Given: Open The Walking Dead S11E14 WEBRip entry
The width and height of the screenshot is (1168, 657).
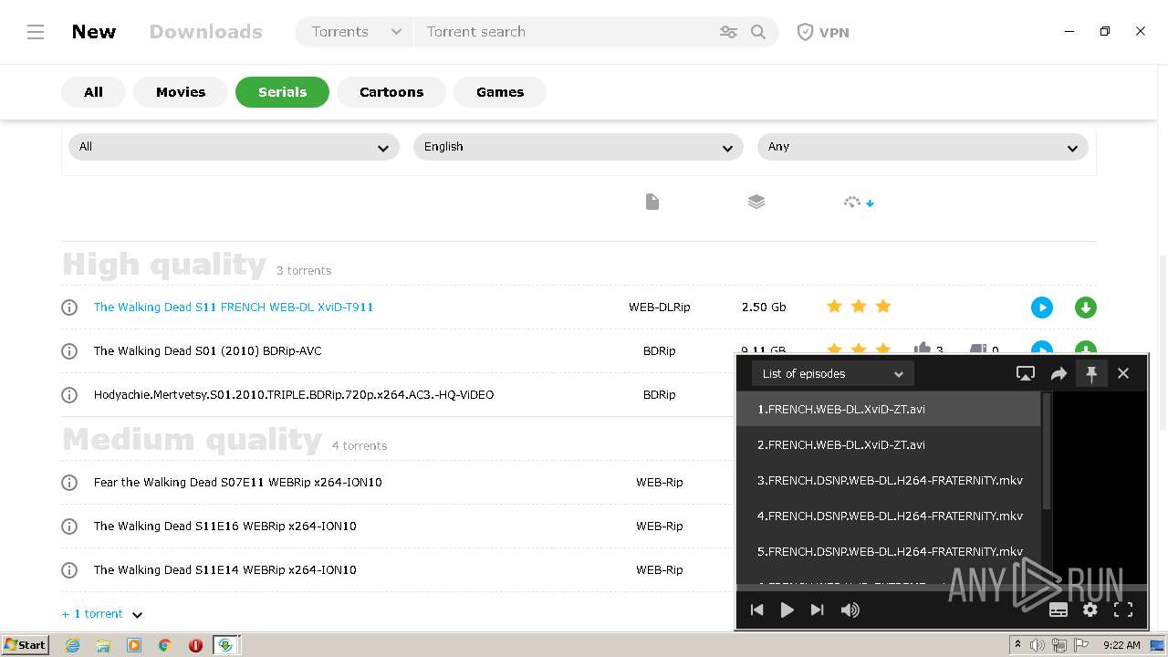Looking at the screenshot, I should coord(224,570).
